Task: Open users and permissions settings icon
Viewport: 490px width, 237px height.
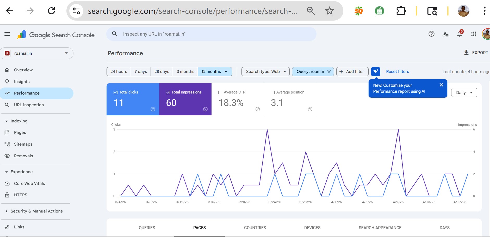Action: coord(445,34)
